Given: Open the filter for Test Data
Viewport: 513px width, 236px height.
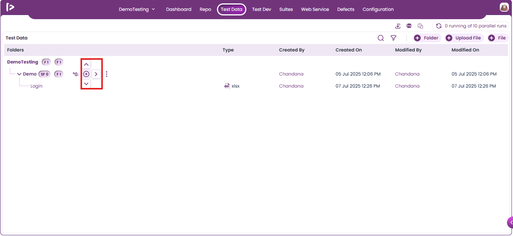Looking at the screenshot, I should 393,38.
